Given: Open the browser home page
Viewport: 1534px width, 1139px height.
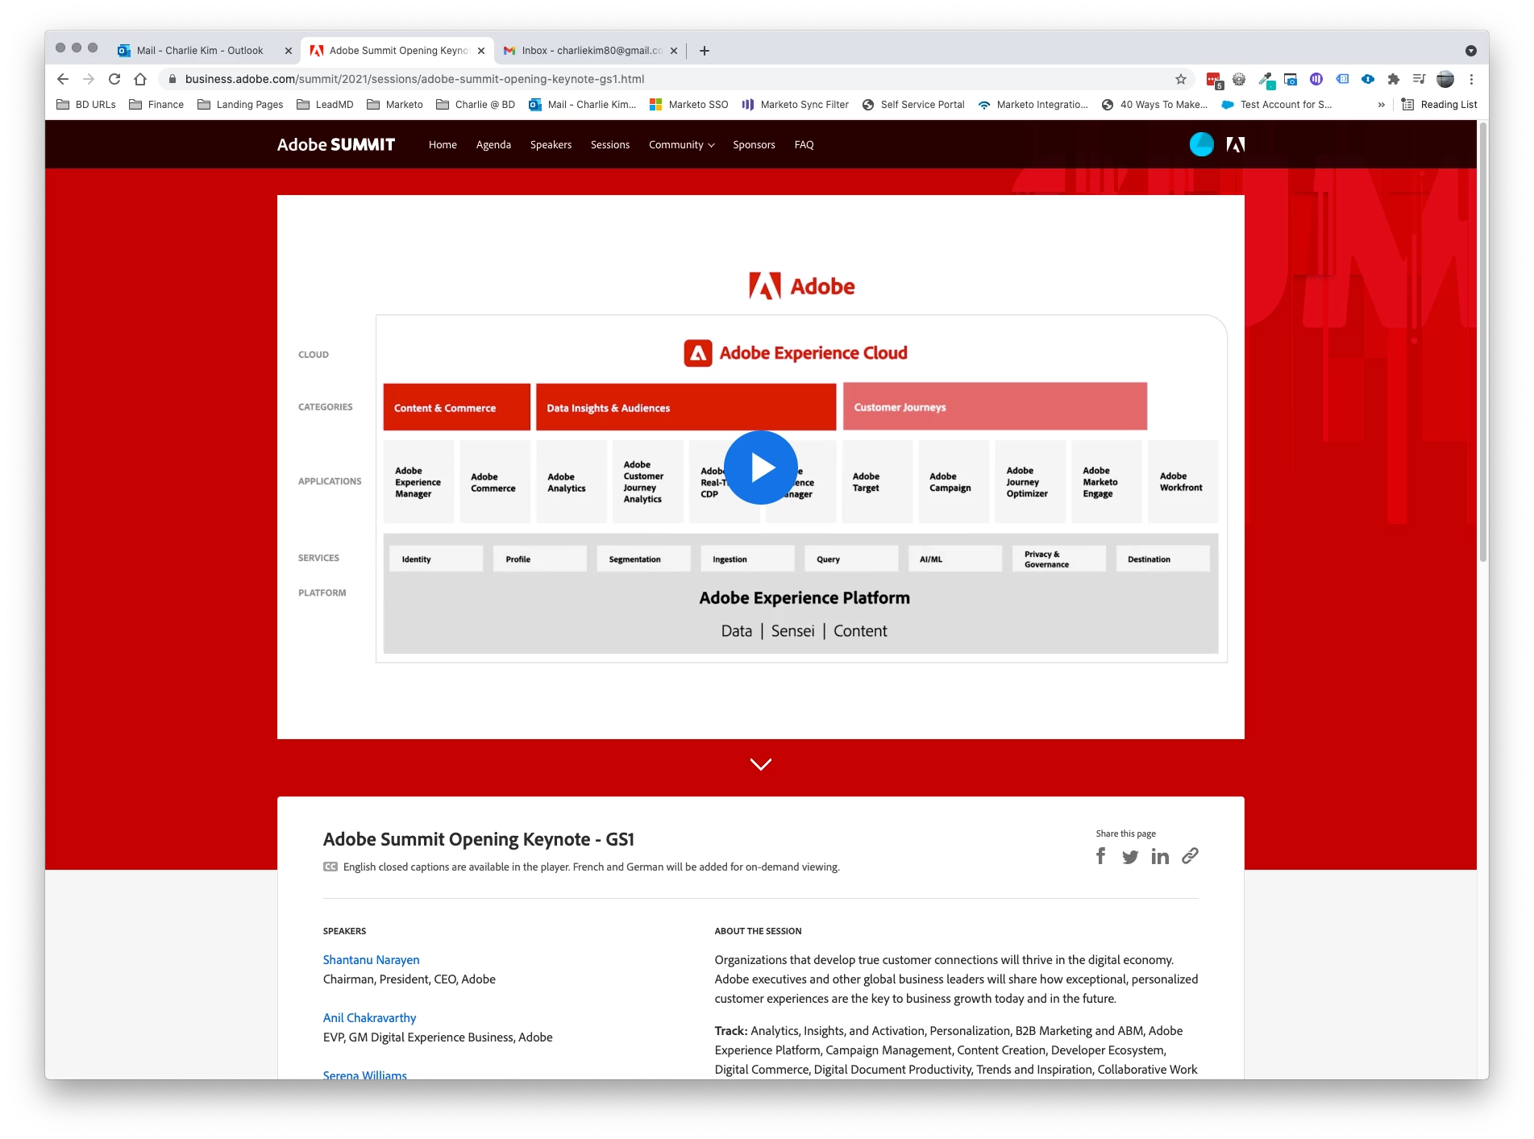Looking at the screenshot, I should click(140, 79).
